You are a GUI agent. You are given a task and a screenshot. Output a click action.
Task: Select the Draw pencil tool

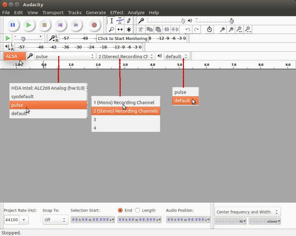click(128, 21)
